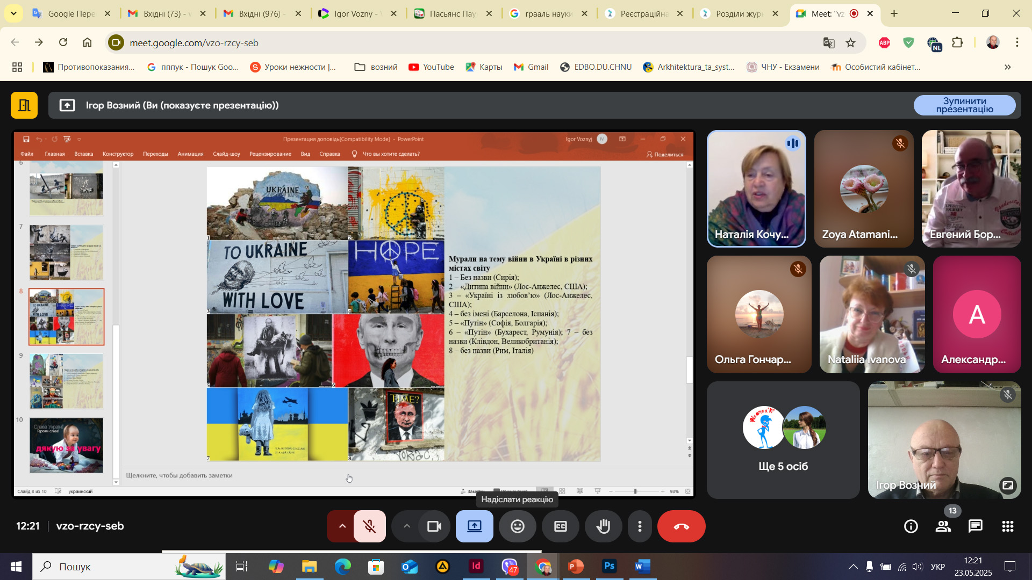The image size is (1032, 580).
Task: Open Photoshop from taskbar
Action: click(x=609, y=567)
